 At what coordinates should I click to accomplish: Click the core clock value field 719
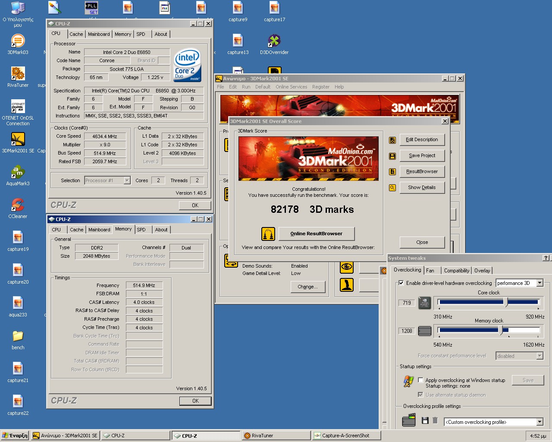click(407, 303)
